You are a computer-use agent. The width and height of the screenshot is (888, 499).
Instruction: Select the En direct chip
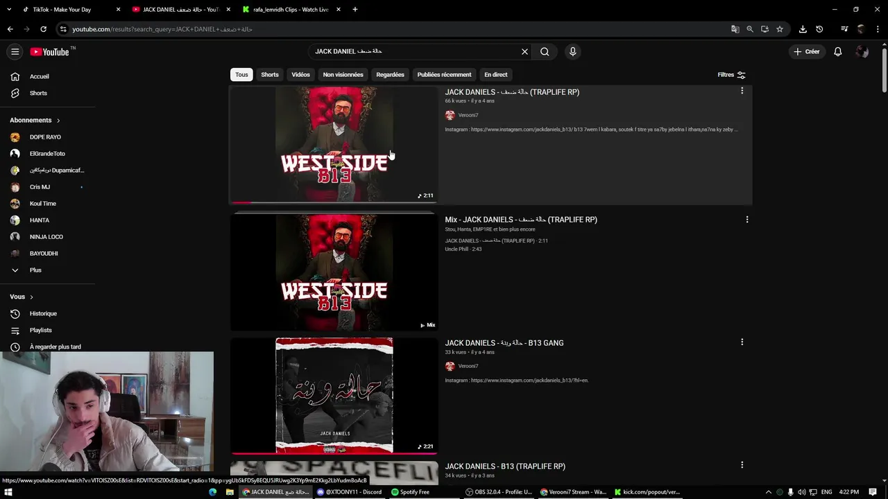coord(495,75)
